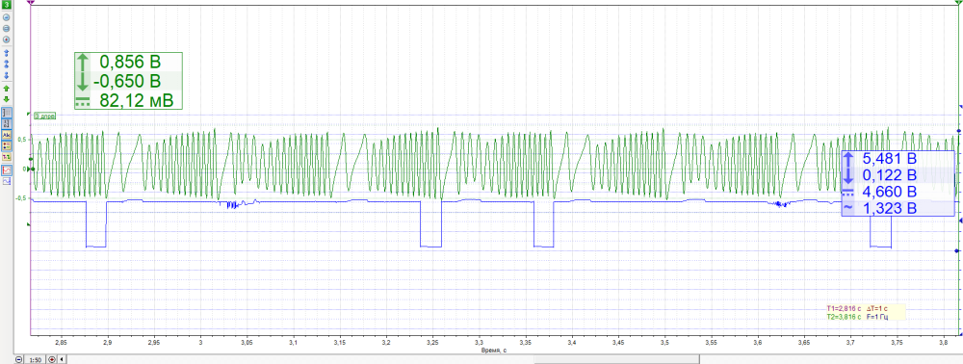Click the F=1 Гц frequency readout

tap(877, 317)
